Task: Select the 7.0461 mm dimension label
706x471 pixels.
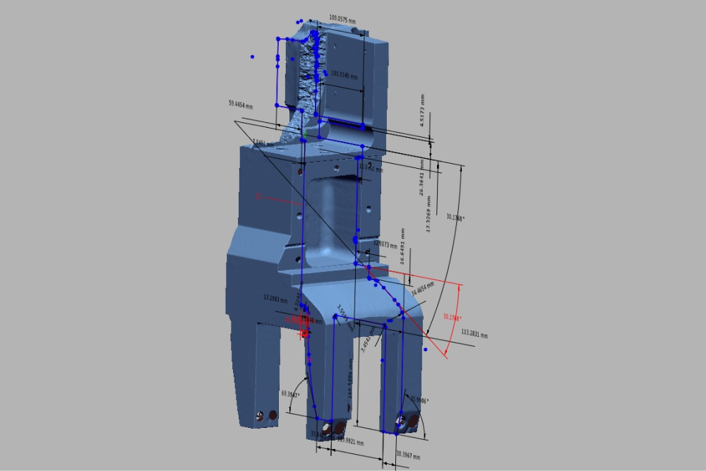Action: pyautogui.click(x=263, y=143)
